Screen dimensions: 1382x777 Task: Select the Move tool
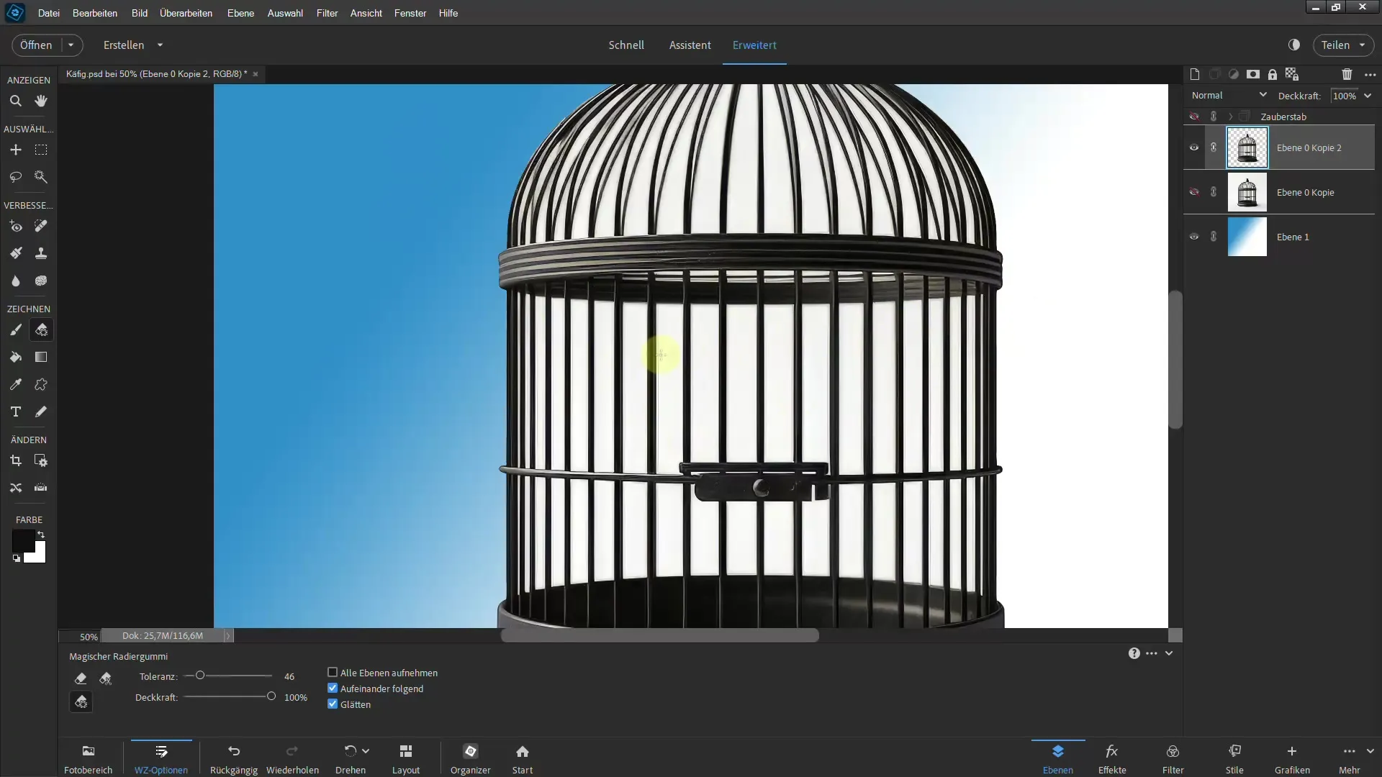pyautogui.click(x=15, y=150)
